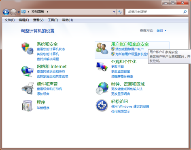The image size is (191, 150).
Task: Click the refresh button beside address bar
Action: click(x=120, y=12)
